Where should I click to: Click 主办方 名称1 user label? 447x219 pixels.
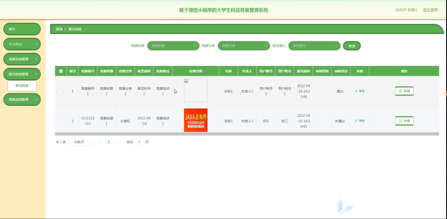click(406, 10)
